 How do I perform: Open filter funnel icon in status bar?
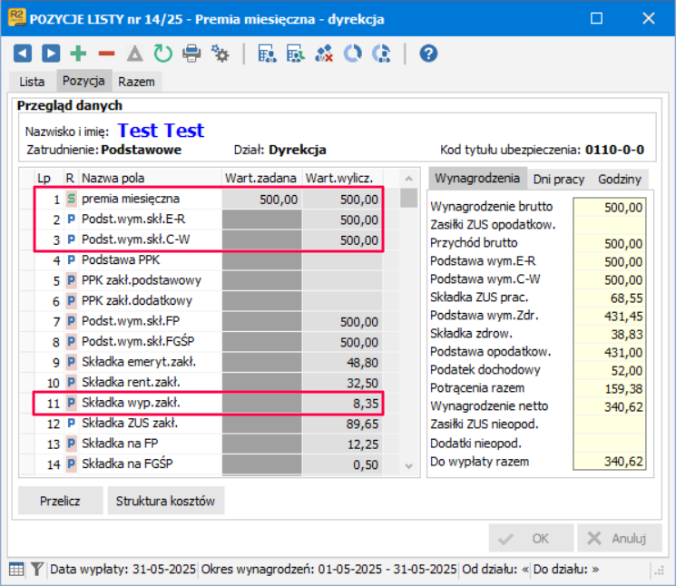tap(37, 569)
